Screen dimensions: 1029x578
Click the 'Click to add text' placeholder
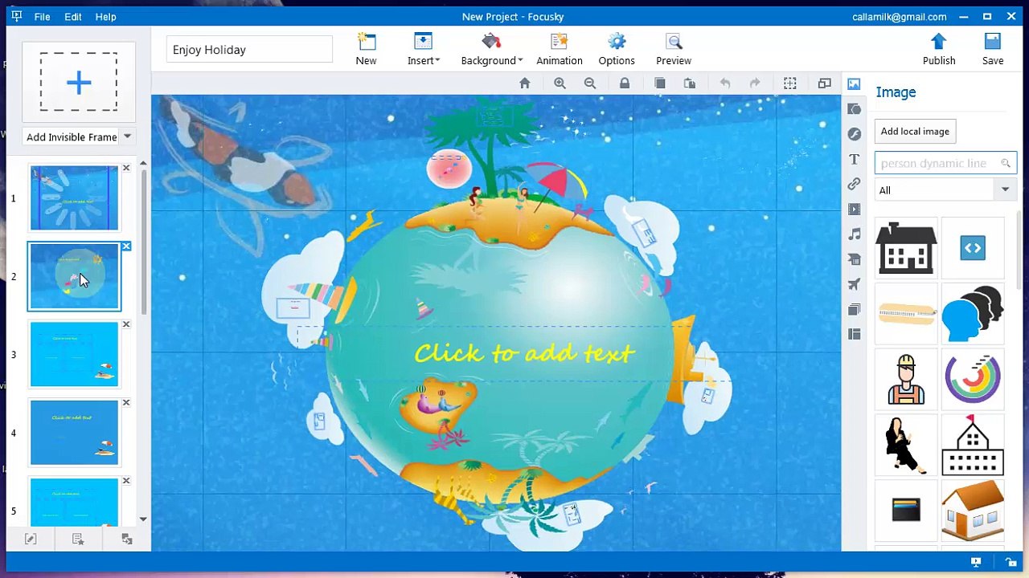pyautogui.click(x=525, y=353)
